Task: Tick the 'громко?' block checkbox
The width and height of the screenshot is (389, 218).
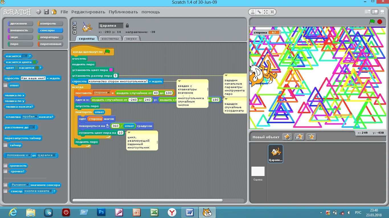Action: 5,171
